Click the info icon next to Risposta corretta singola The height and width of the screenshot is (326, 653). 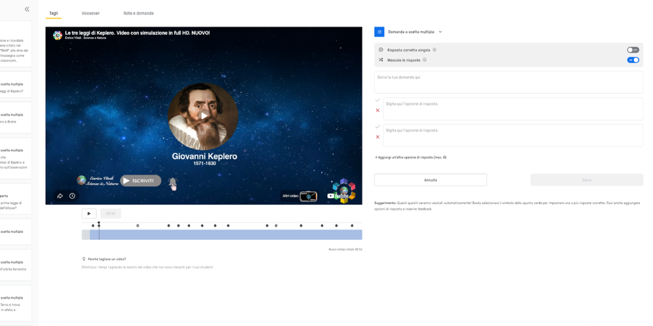(x=434, y=50)
